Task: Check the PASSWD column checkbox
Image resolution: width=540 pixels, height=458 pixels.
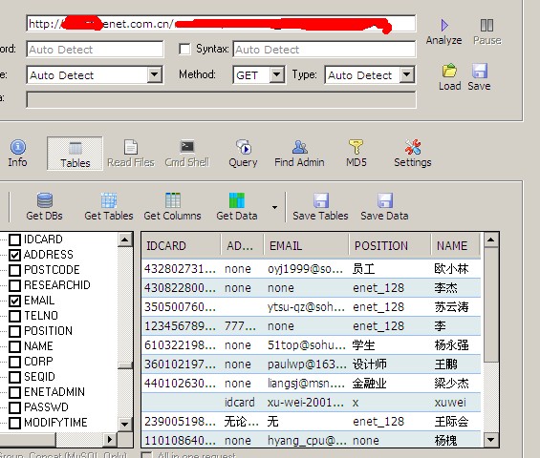Action: [14, 407]
